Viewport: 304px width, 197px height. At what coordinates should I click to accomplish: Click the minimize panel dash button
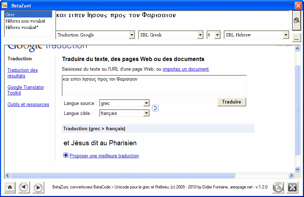coord(297,37)
